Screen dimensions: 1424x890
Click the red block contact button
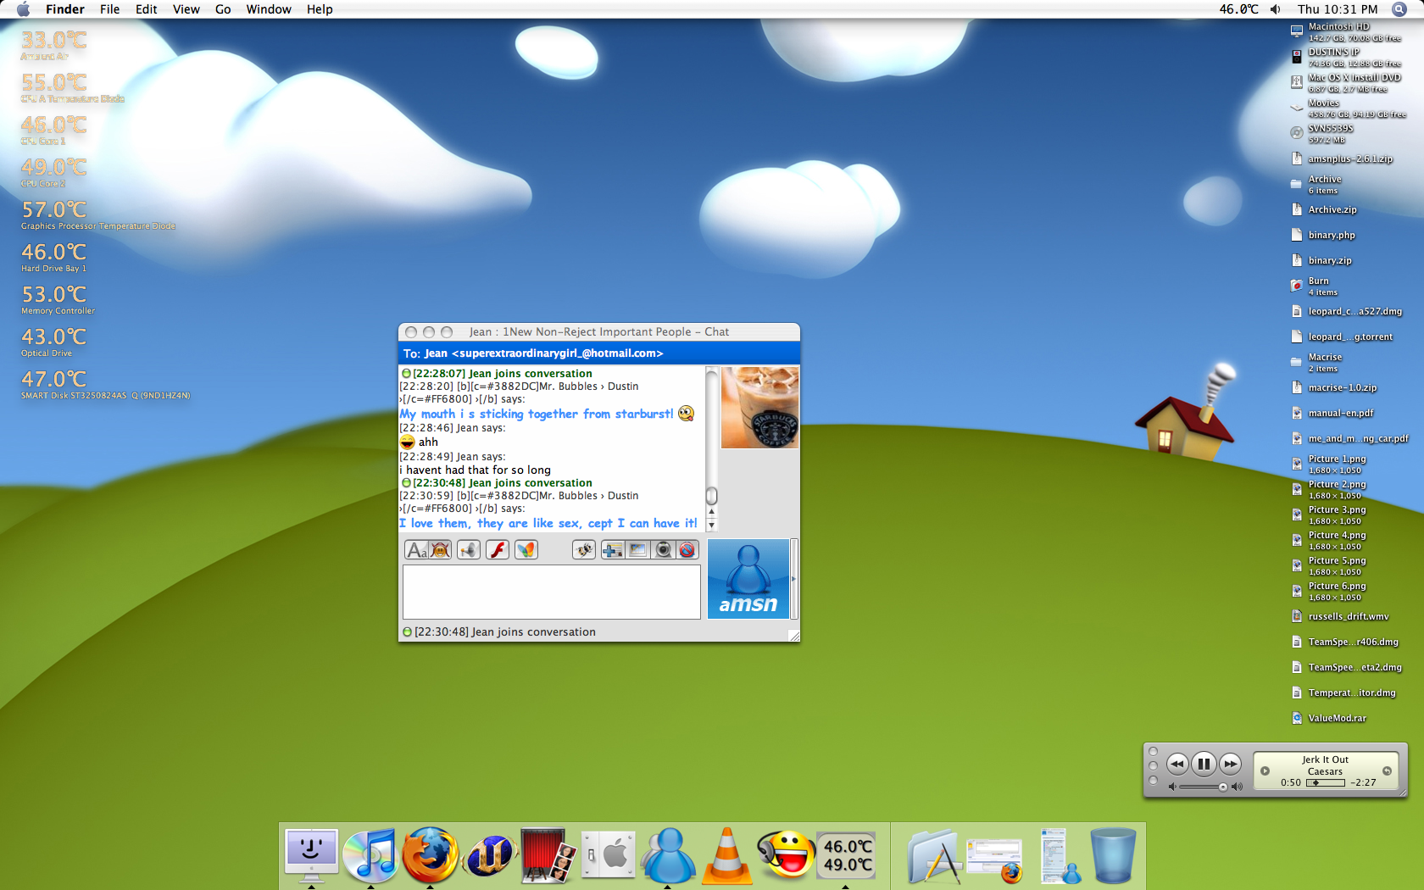coord(687,550)
